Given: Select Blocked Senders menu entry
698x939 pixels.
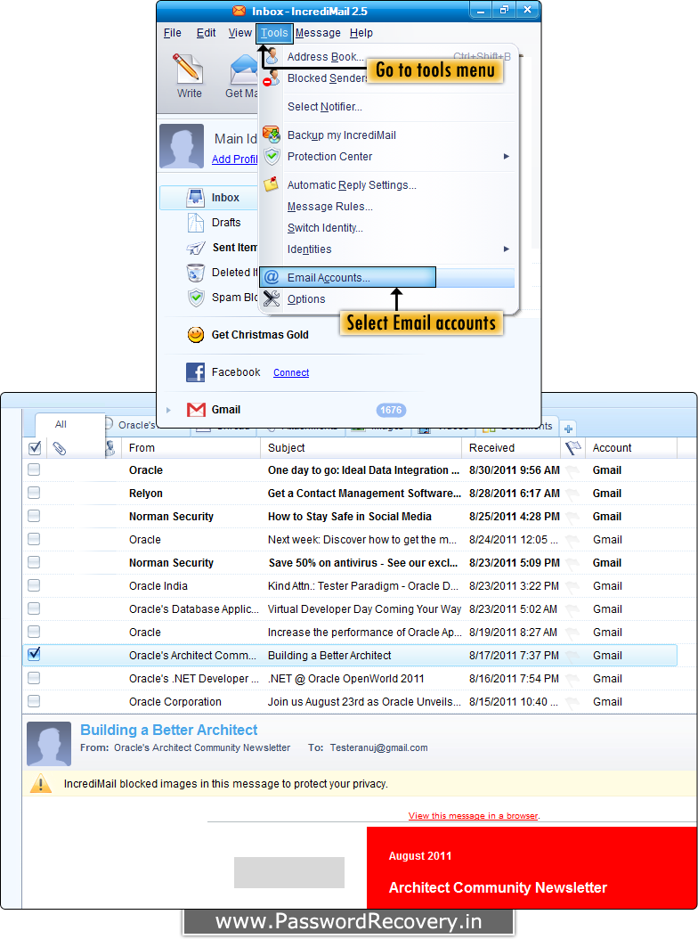Looking at the screenshot, I should pos(326,78).
